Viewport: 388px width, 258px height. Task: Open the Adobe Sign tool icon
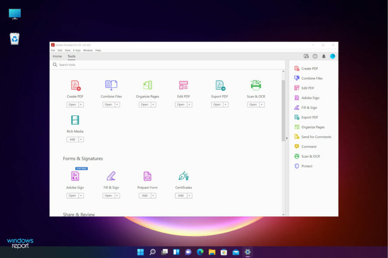click(75, 176)
